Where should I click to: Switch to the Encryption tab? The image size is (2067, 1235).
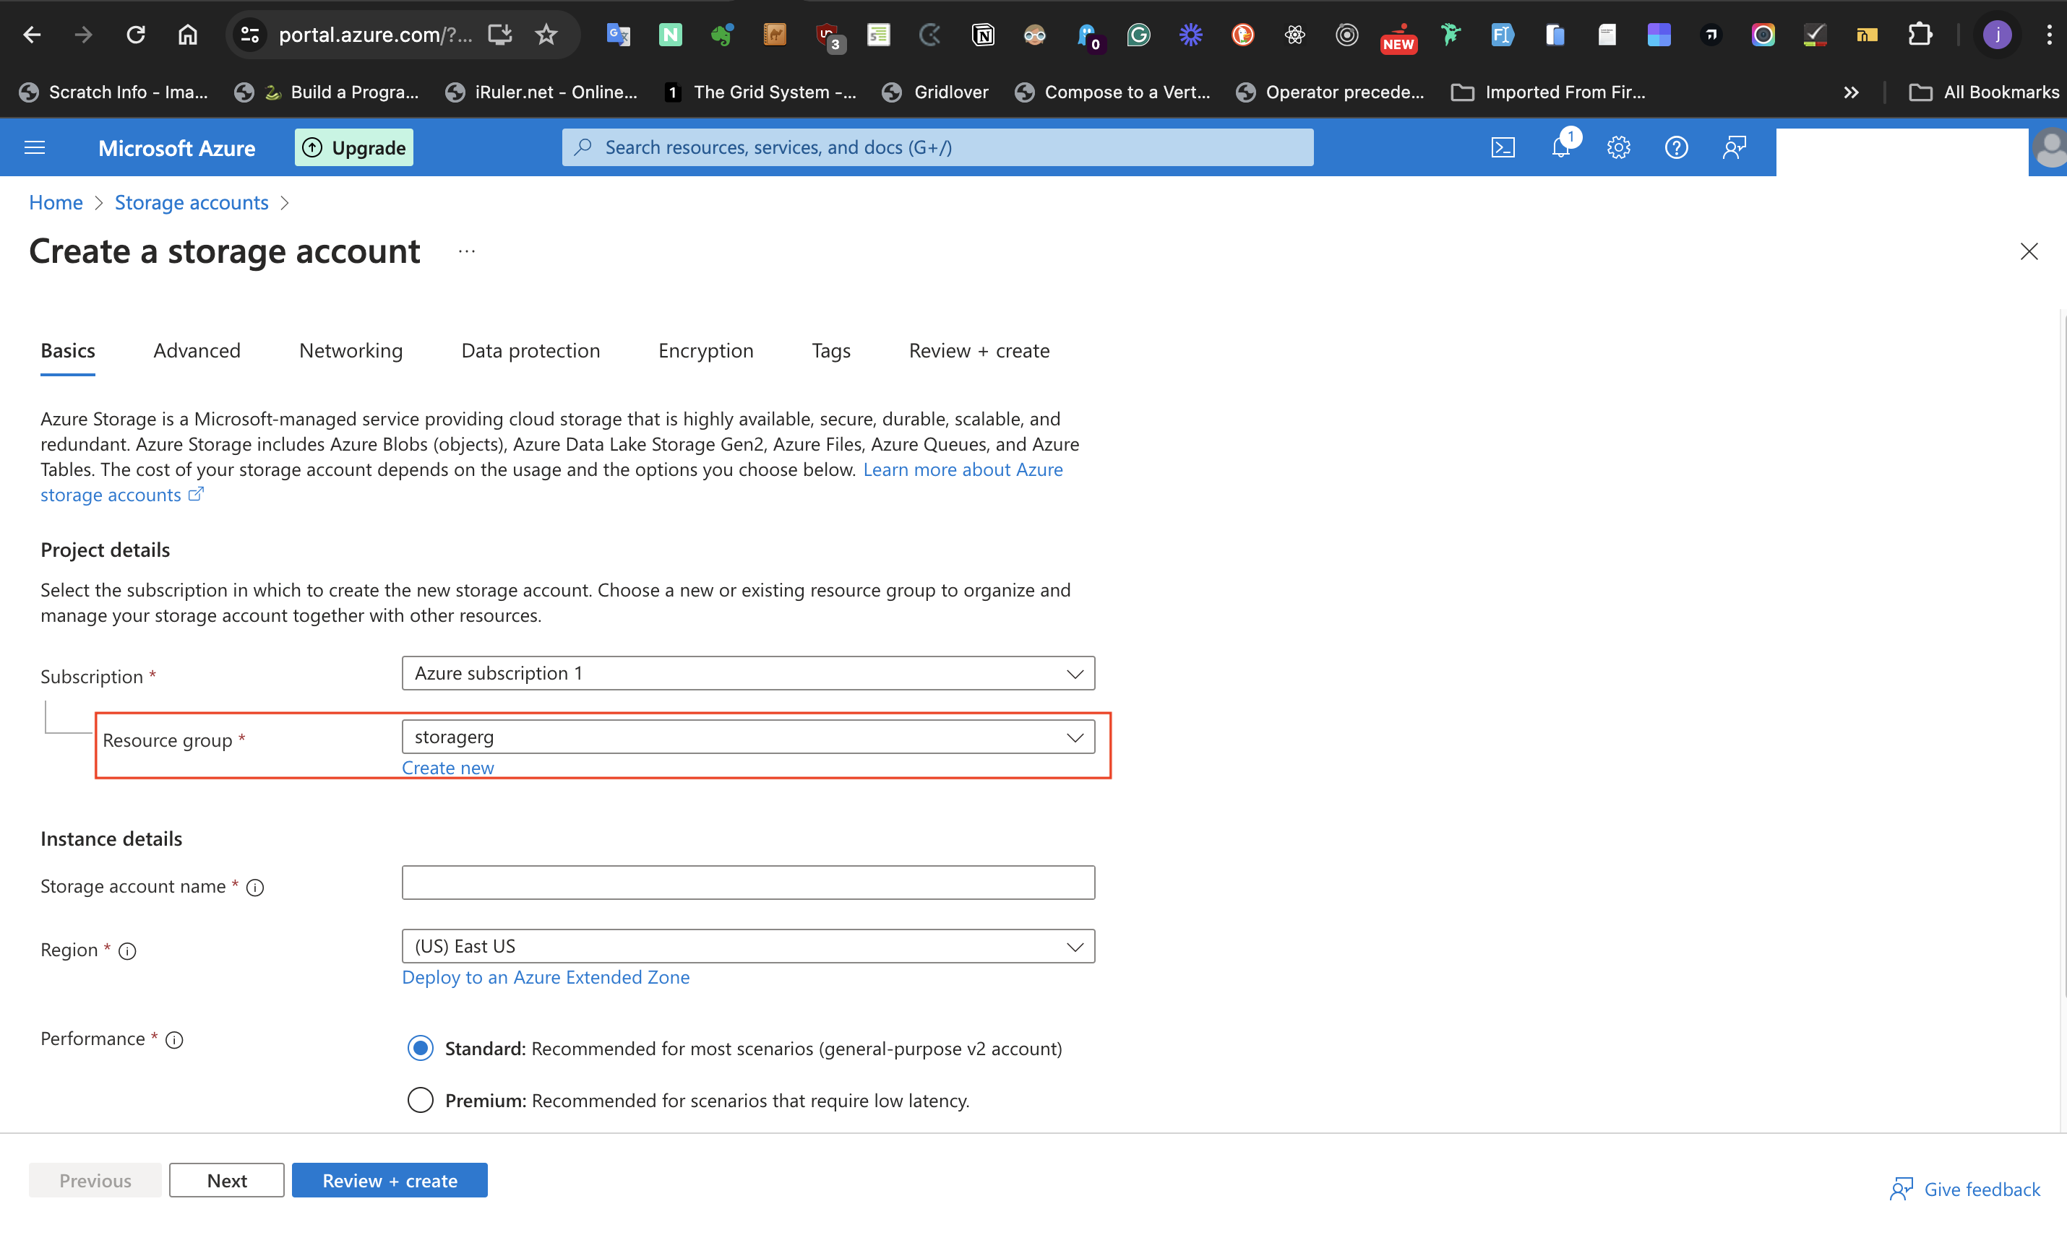(x=705, y=350)
